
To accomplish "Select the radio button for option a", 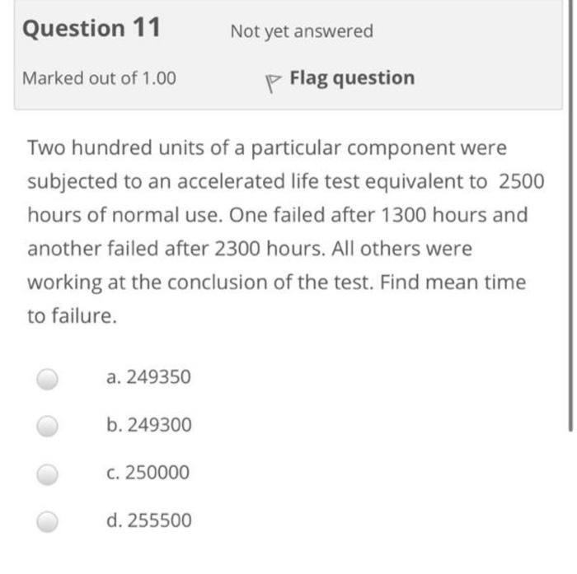I will (x=48, y=379).
